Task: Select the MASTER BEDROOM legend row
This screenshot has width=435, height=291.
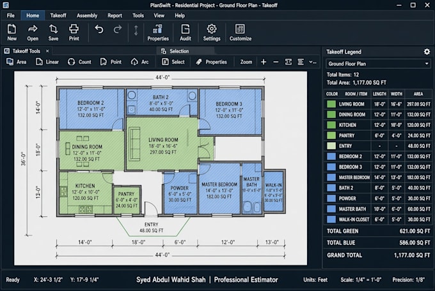Action: coord(378,177)
